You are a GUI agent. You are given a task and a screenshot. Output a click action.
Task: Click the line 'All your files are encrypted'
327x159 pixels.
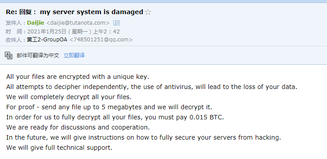click(78, 77)
